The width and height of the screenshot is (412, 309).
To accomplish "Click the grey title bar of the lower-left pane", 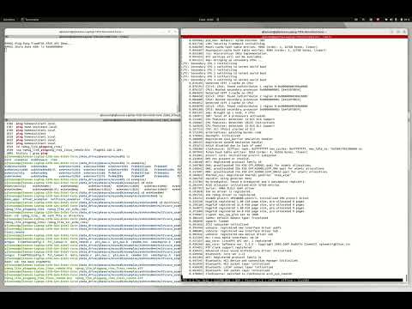I will coord(93,120).
